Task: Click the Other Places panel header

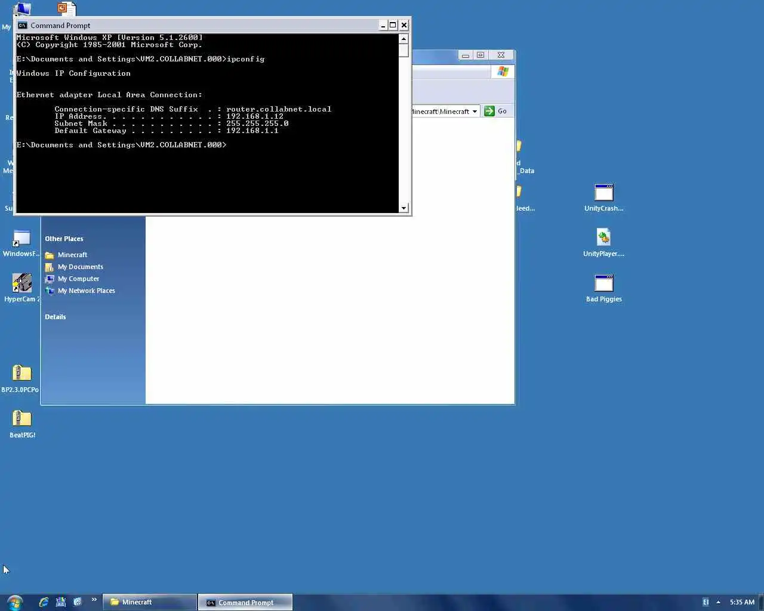Action: (x=64, y=239)
